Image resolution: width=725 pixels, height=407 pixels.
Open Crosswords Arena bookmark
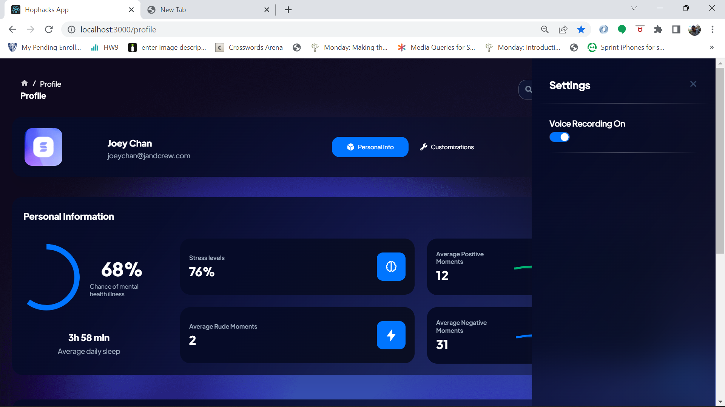tap(249, 47)
